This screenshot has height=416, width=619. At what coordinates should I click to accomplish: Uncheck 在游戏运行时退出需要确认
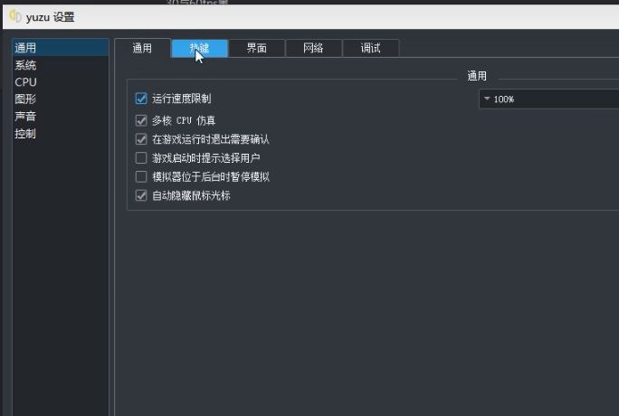point(141,139)
